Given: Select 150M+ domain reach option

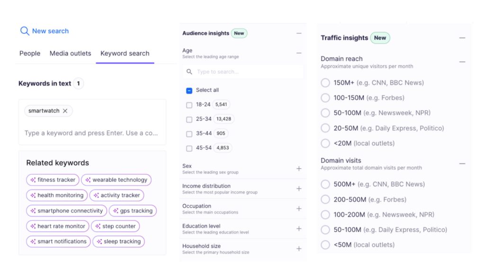Looking at the screenshot, I should click(x=325, y=83).
